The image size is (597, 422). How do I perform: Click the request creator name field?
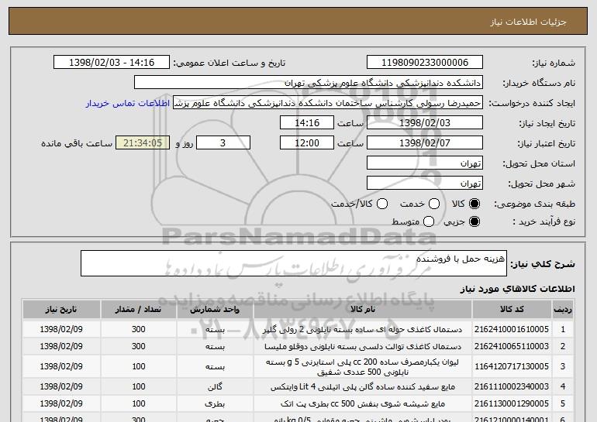point(328,103)
